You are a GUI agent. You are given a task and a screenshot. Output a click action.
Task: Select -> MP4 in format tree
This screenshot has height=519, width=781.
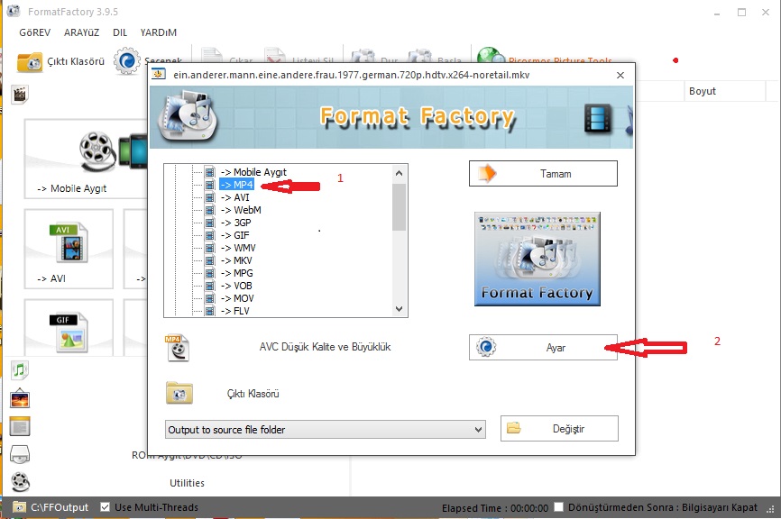click(237, 185)
